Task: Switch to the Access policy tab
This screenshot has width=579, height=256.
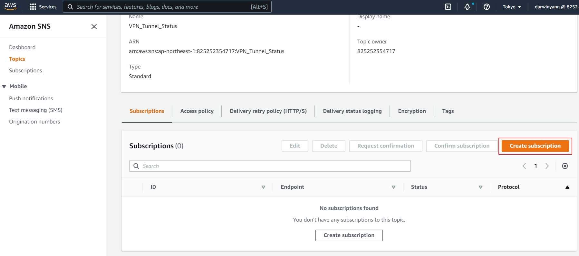Action: (x=197, y=111)
